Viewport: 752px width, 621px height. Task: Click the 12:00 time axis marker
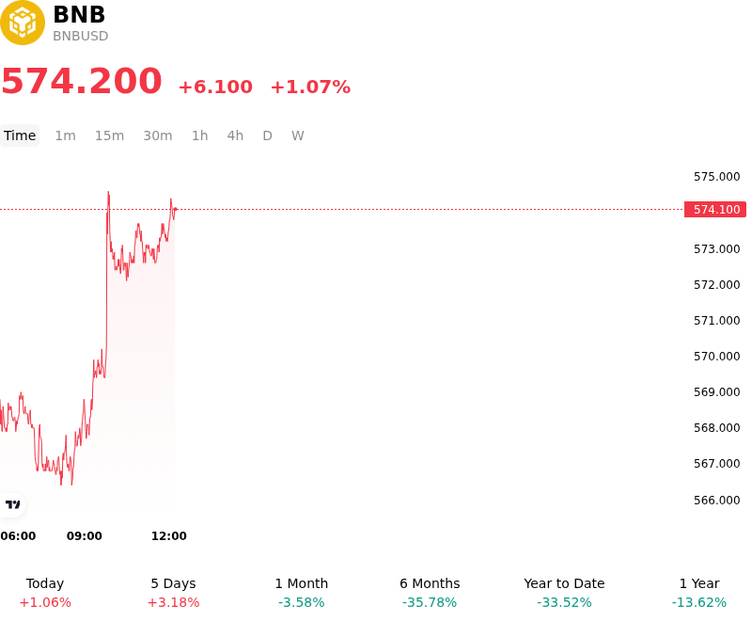coord(169,536)
